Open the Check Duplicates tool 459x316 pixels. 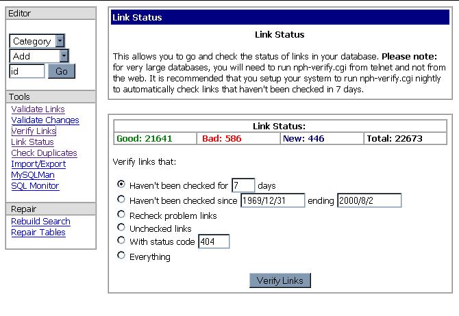pos(44,153)
